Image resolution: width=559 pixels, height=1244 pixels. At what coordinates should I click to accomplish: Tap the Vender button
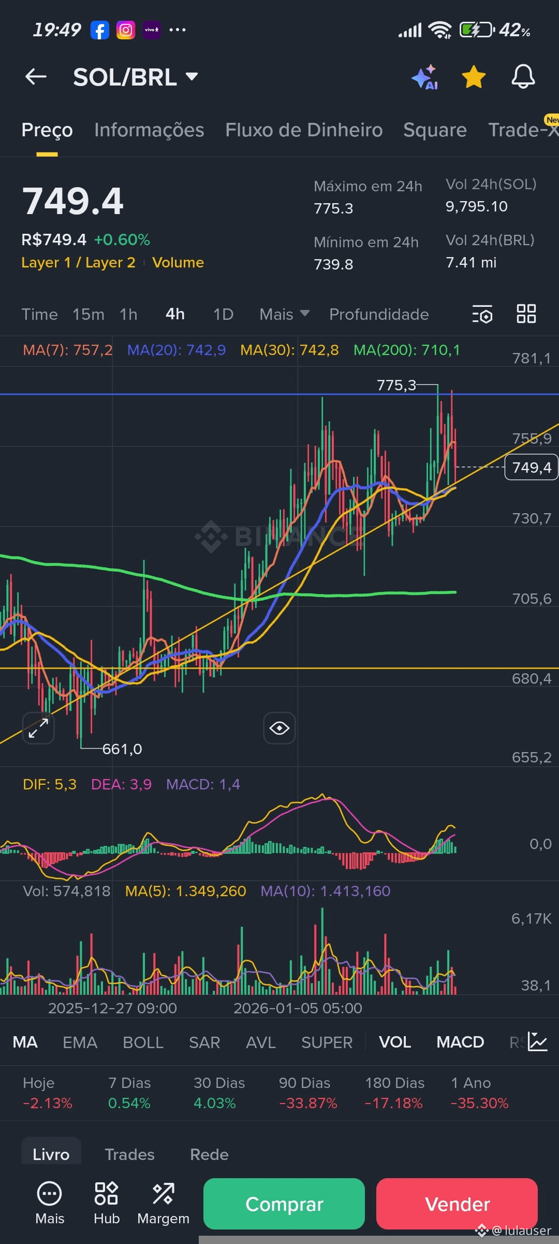pyautogui.click(x=457, y=1204)
